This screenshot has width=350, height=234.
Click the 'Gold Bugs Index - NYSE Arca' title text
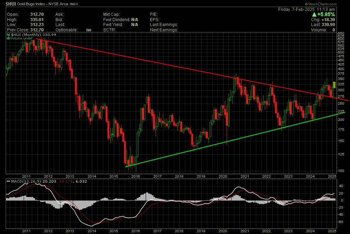point(43,4)
